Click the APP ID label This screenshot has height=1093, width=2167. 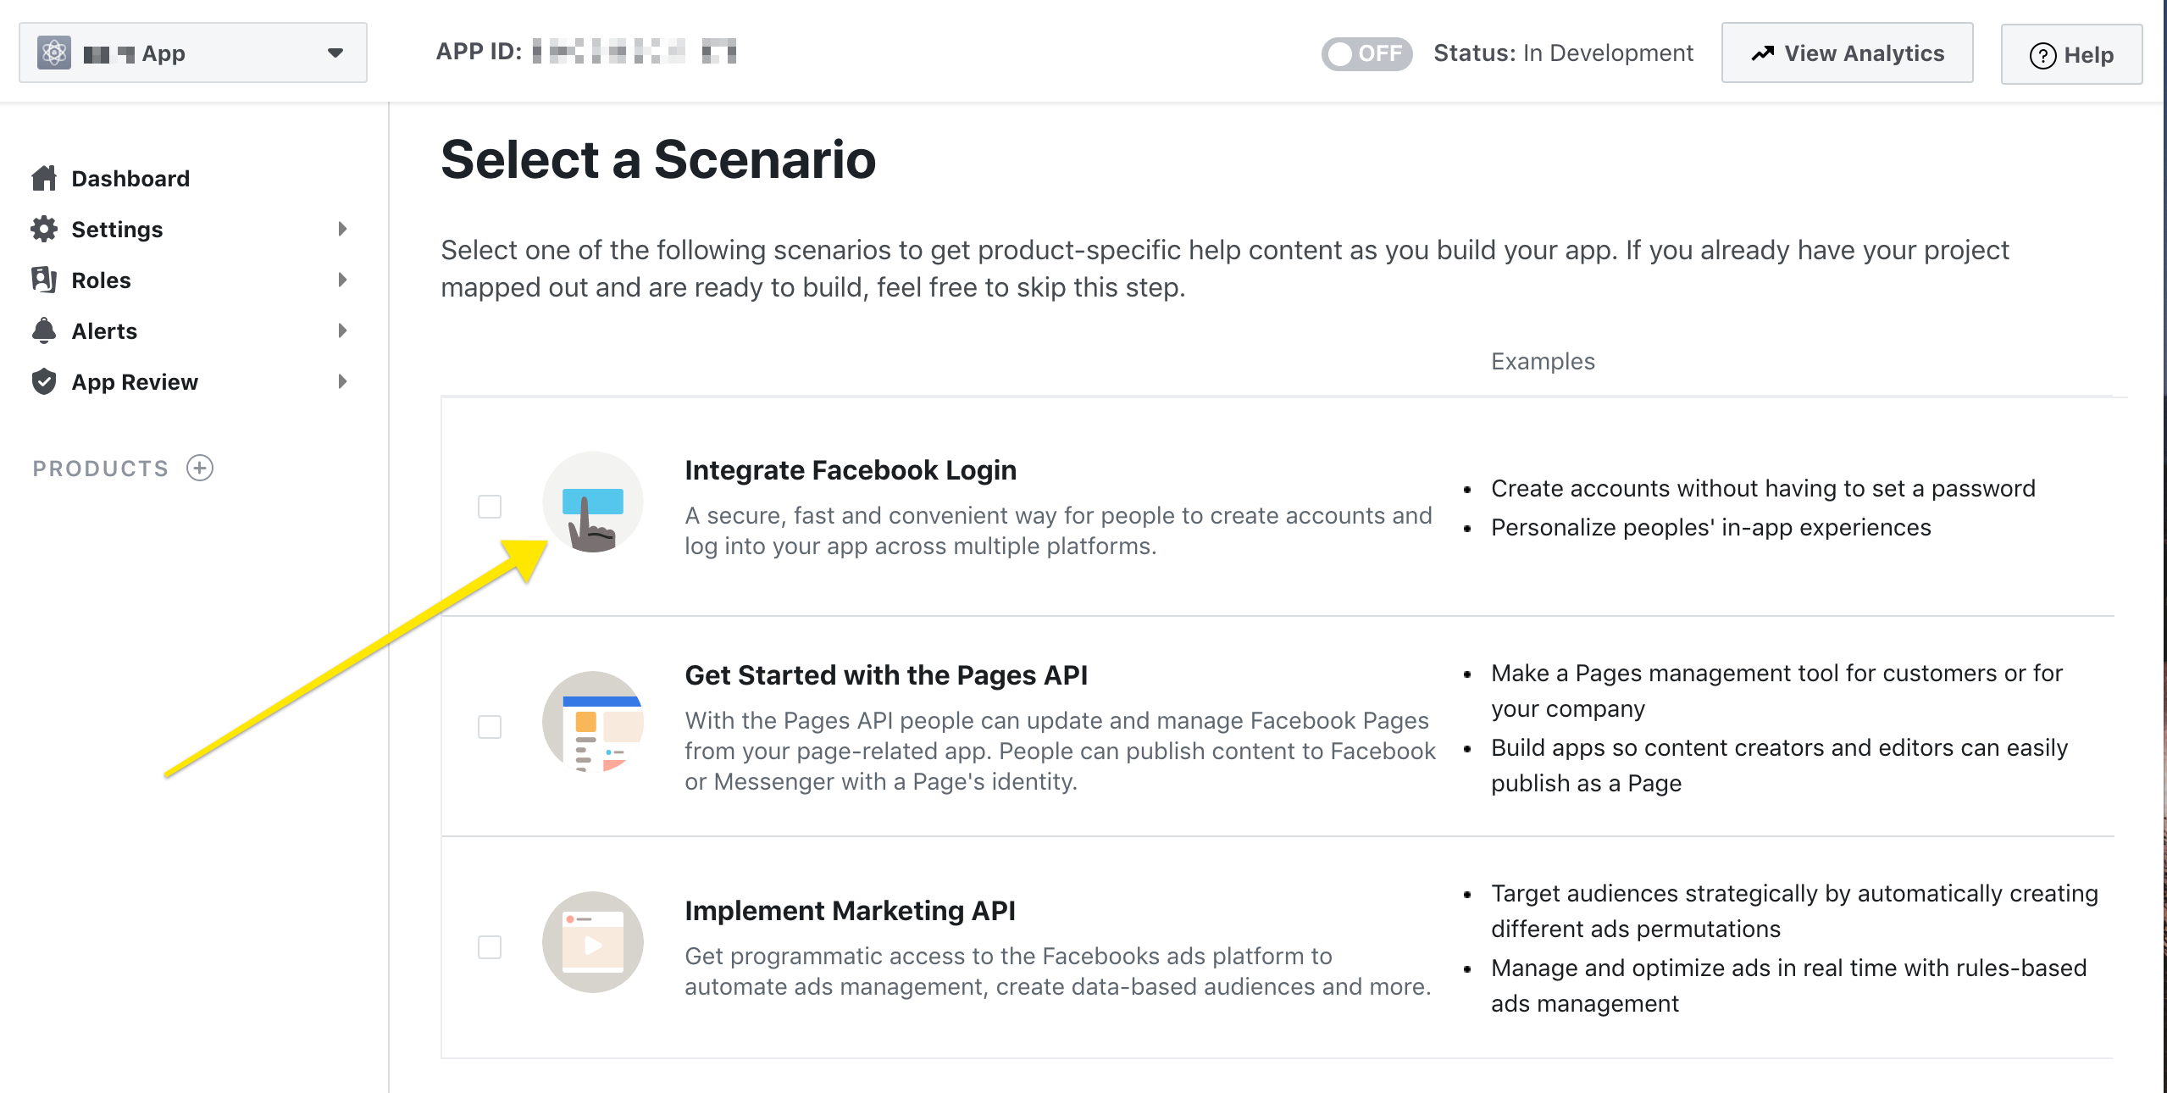tap(479, 52)
